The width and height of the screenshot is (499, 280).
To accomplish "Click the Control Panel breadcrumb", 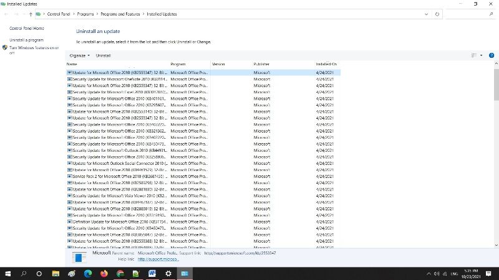I will click(x=59, y=14).
